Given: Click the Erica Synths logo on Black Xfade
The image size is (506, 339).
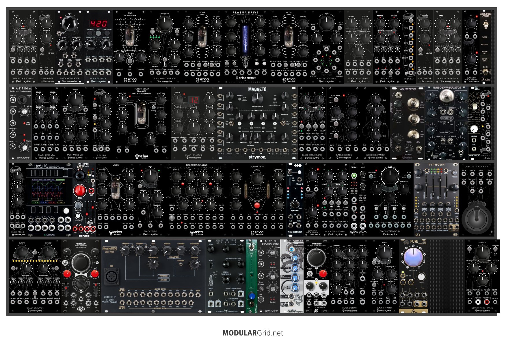Looking at the screenshot, I should (150, 234).
